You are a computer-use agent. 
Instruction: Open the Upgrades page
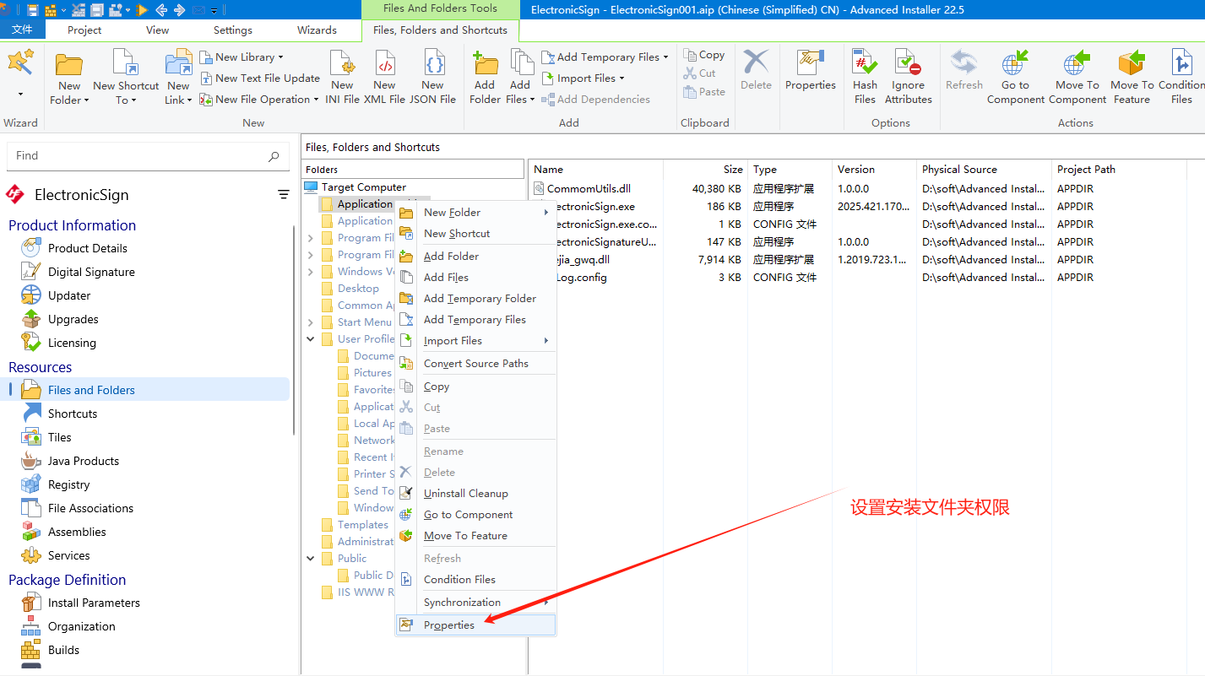click(73, 319)
